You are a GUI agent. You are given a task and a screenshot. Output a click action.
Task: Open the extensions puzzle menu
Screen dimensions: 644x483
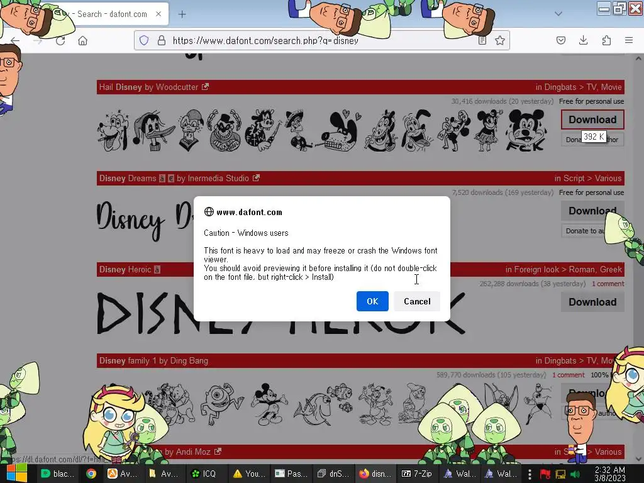click(606, 40)
